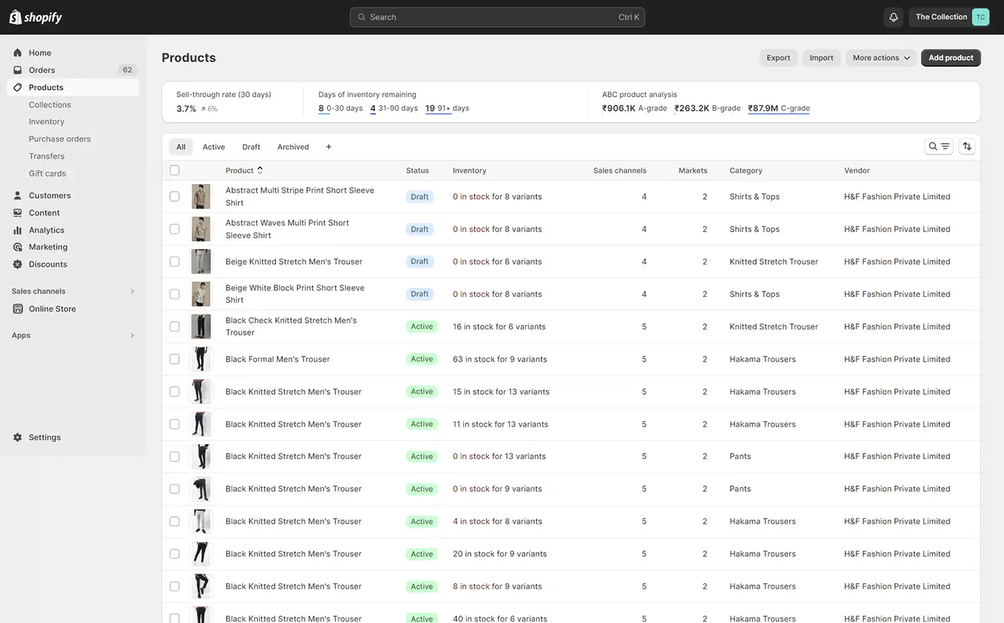Open the C-grade analysis link
1004x623 pixels.
(778, 108)
